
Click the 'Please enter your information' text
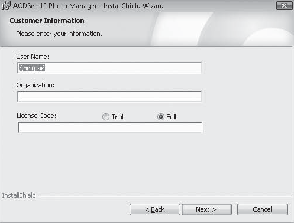(59, 34)
